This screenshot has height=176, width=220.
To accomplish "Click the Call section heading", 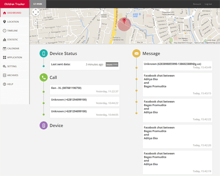I will coord(53,77).
